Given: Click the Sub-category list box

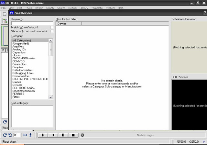Looking at the screenshot, I should tap(32, 116).
